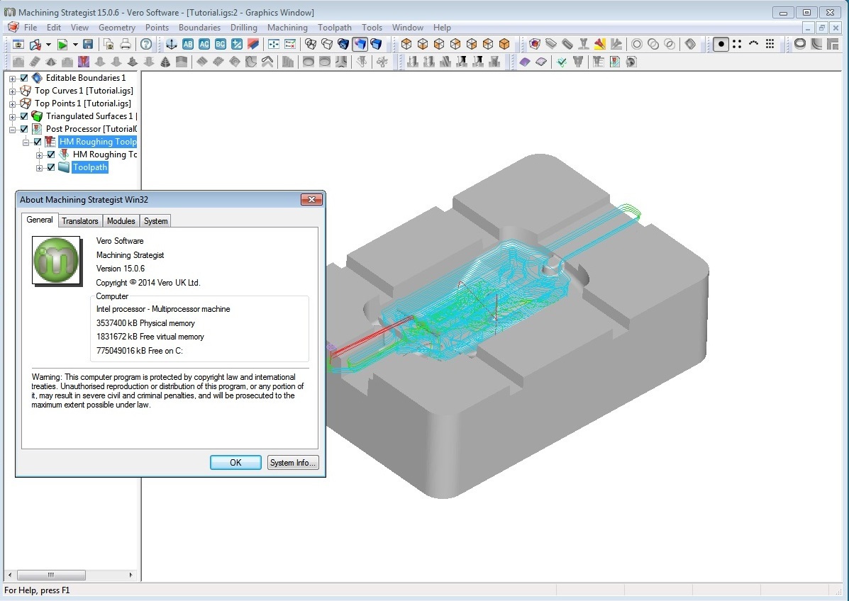Click the anchor icon in the toolbar
The width and height of the screenshot is (849, 601).
pyautogui.click(x=171, y=45)
